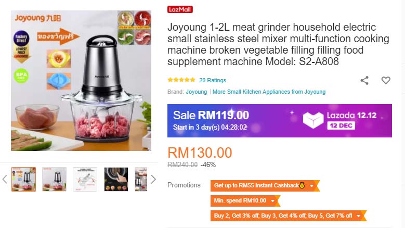The image size is (405, 228).
Task: Click the five-star rating icons
Action: coord(181,80)
